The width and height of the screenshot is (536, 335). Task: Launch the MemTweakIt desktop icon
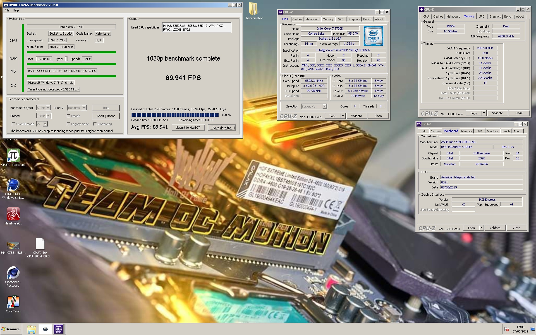[x=13, y=214]
